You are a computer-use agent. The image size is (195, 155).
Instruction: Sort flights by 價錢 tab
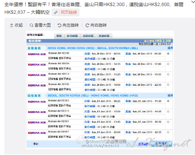click(59, 36)
